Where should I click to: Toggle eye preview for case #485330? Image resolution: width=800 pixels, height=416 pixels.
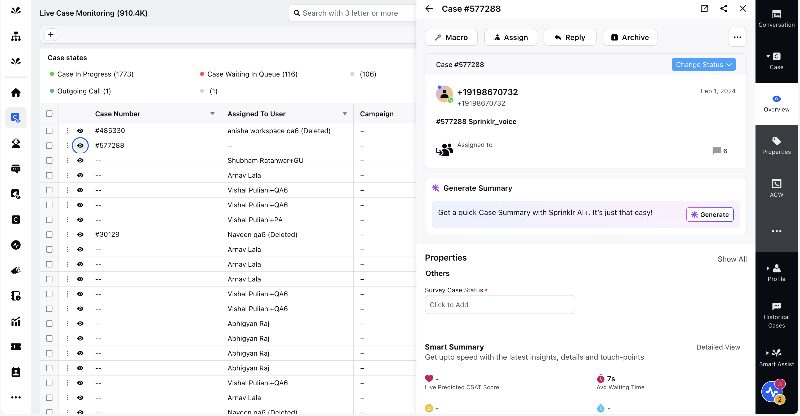point(80,131)
